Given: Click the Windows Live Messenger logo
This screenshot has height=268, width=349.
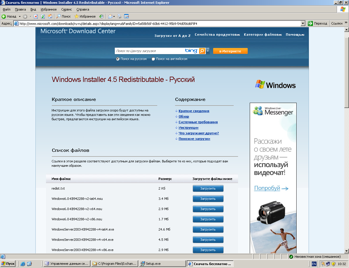Looking at the screenshot, I should pos(273,111).
